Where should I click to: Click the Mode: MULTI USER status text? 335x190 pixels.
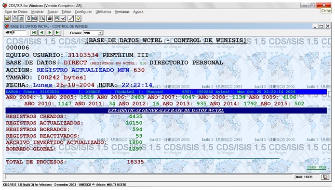111,185
